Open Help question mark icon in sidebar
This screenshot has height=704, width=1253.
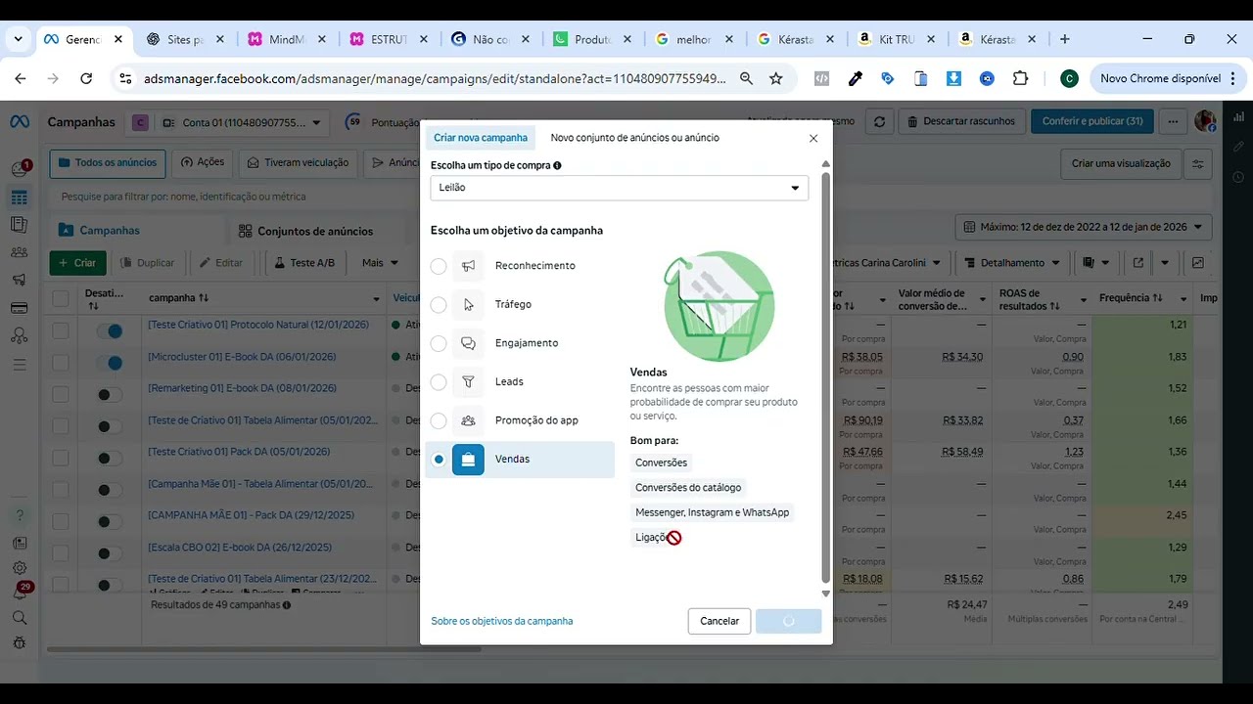(20, 515)
